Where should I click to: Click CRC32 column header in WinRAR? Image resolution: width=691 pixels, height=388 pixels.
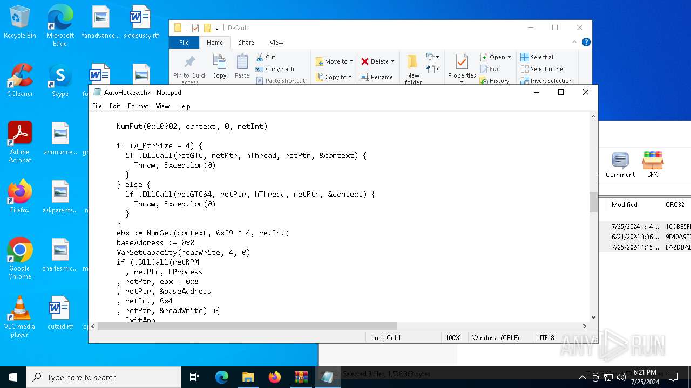pyautogui.click(x=676, y=205)
